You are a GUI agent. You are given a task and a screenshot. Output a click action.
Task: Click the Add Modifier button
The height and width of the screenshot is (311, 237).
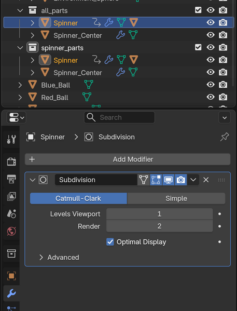pyautogui.click(x=128, y=159)
